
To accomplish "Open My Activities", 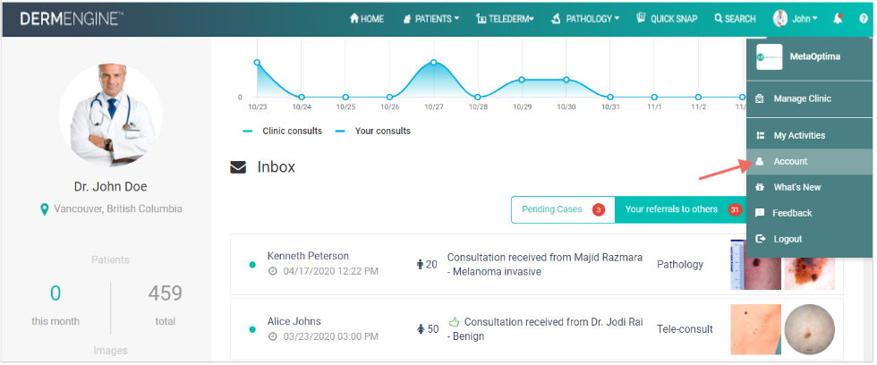I will tap(809, 135).
